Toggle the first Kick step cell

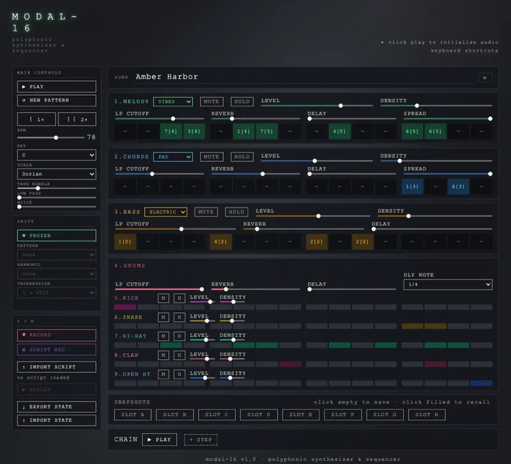pyautogui.click(x=125, y=307)
